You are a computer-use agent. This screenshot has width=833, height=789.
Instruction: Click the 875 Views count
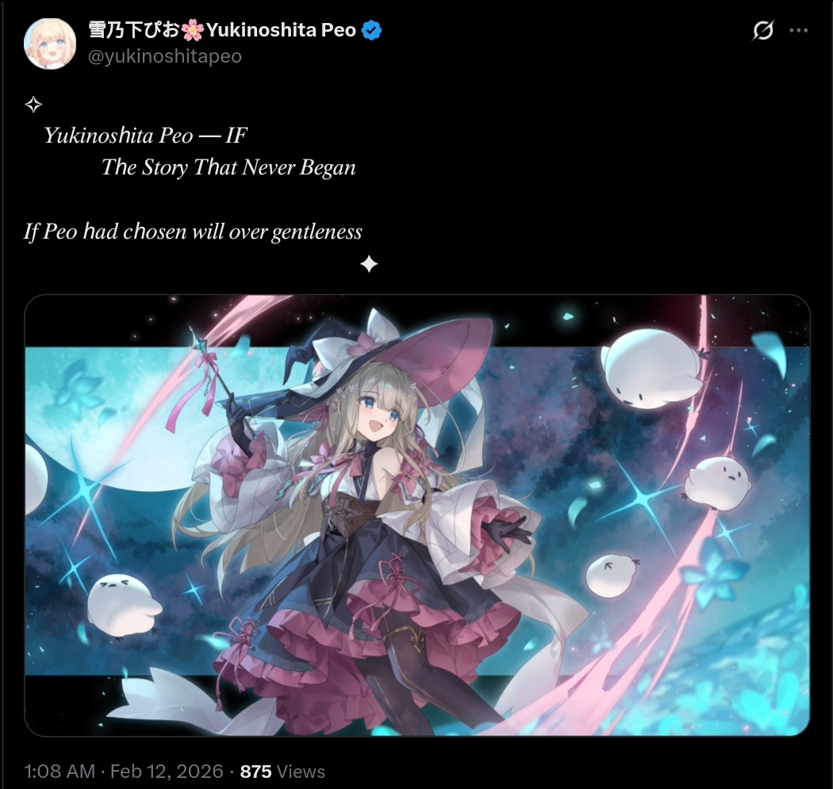[282, 771]
